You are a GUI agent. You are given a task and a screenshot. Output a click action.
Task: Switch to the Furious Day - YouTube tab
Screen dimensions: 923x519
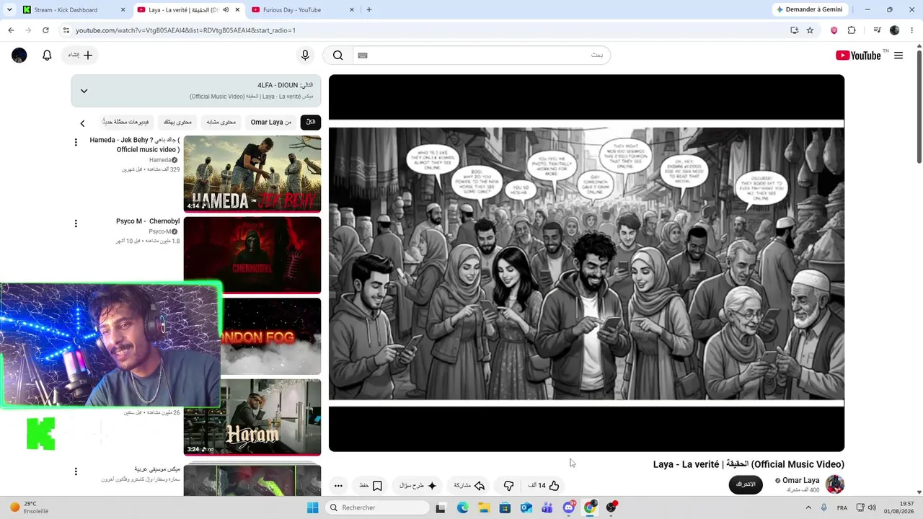point(303,10)
